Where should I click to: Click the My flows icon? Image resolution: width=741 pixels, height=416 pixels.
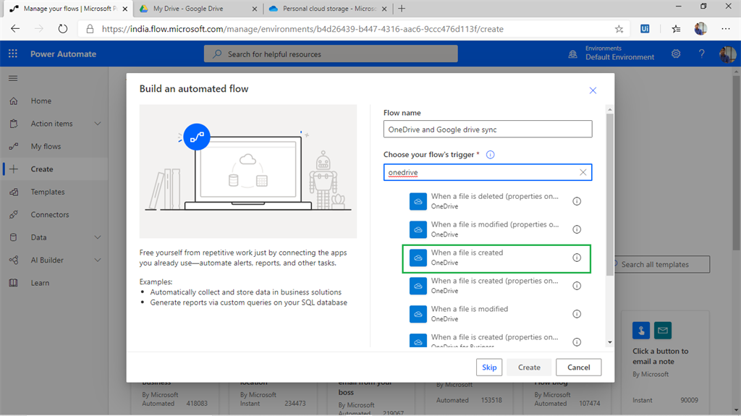point(14,146)
